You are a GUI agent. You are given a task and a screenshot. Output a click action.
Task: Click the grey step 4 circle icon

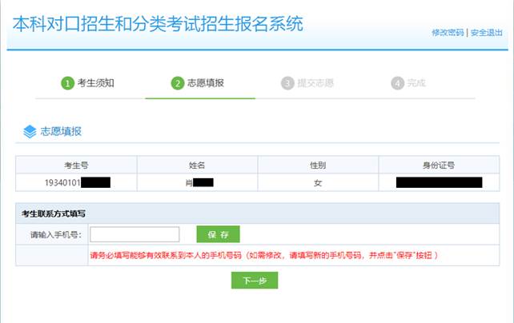(397, 83)
